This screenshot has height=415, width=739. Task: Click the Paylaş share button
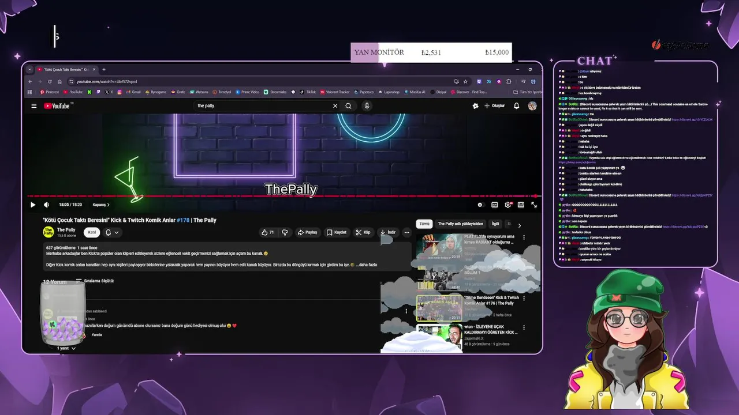(308, 232)
